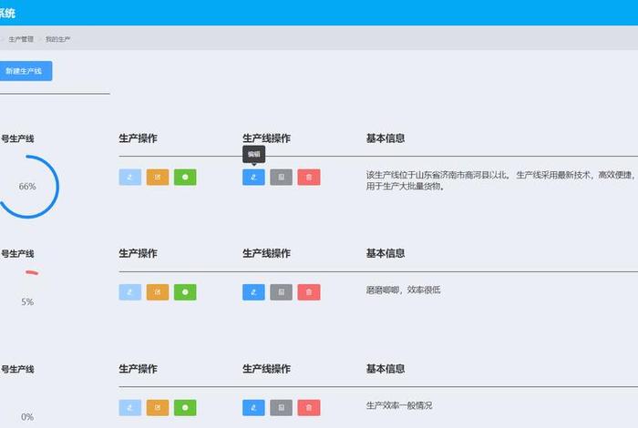
Task: Edit the 0% production line with blue pencil
Action: pos(253,408)
